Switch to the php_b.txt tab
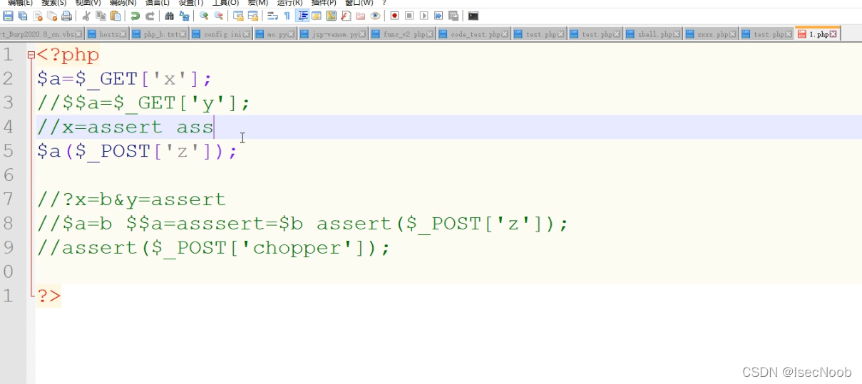This screenshot has width=862, height=384. tap(160, 34)
